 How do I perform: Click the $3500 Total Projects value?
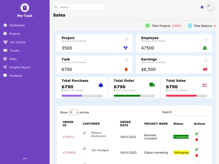(x=176, y=26)
